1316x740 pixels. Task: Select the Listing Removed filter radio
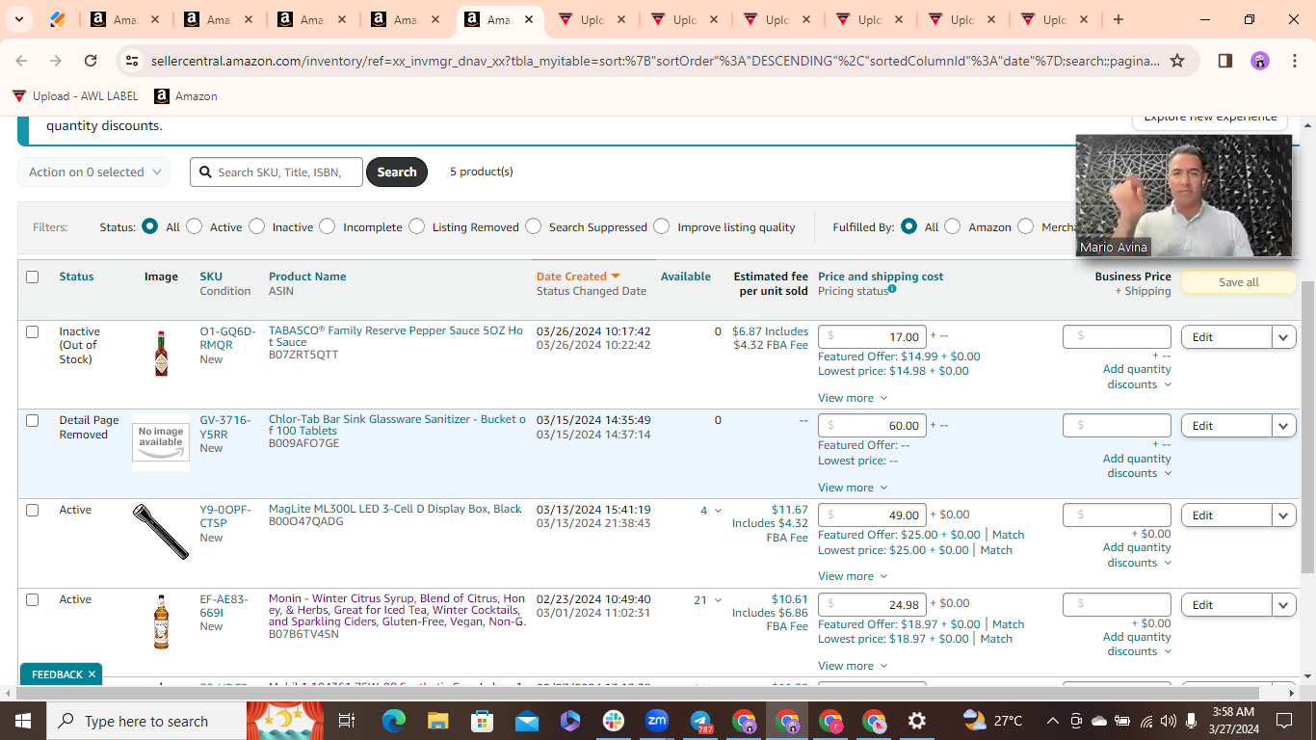[416, 226]
